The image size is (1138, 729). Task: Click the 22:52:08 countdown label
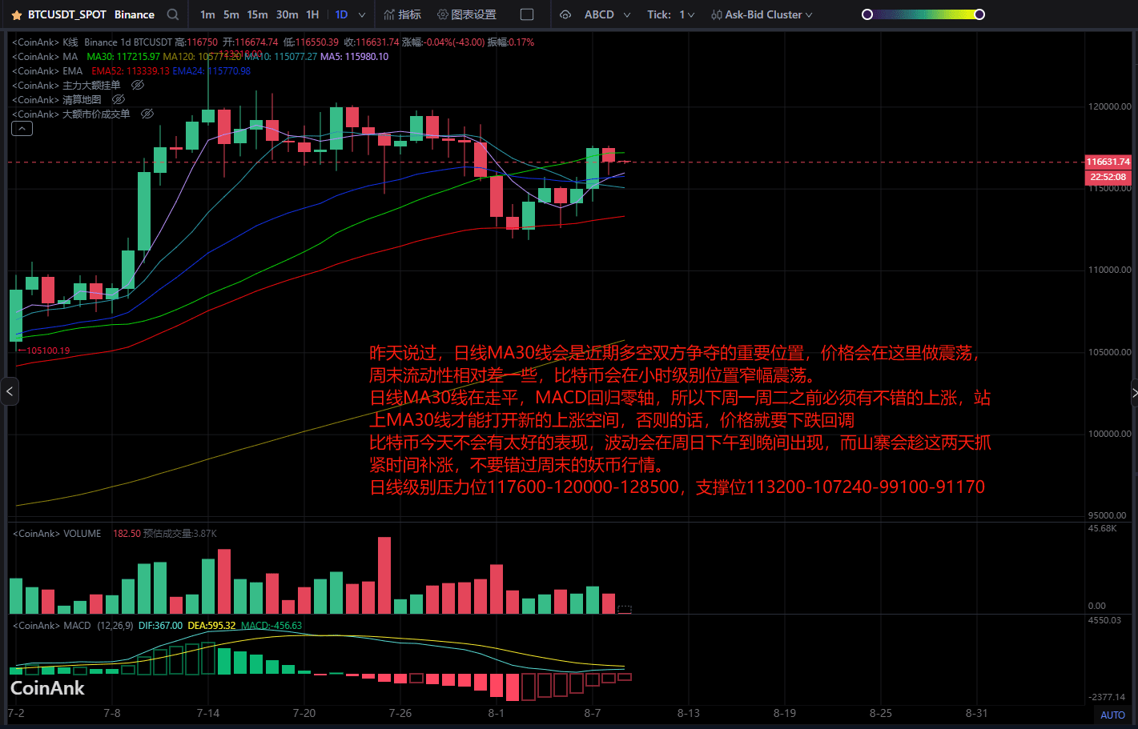[1108, 177]
